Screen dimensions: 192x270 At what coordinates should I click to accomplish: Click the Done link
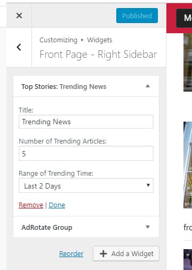click(57, 205)
